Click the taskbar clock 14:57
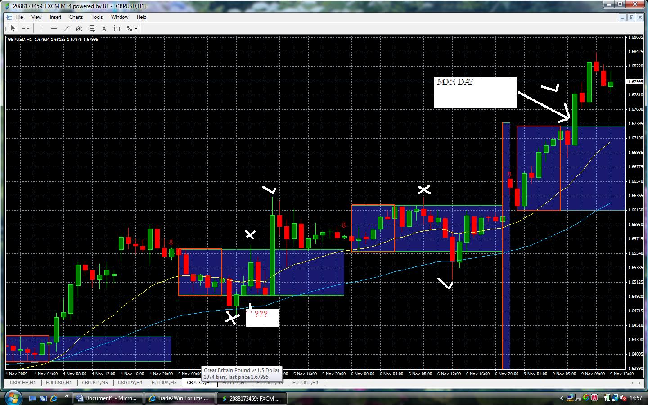 636,398
